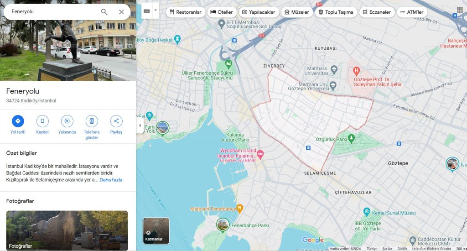Click the ZİVERBEY neighborhood label
Image resolution: width=467 pixels, height=251 pixels.
click(274, 66)
